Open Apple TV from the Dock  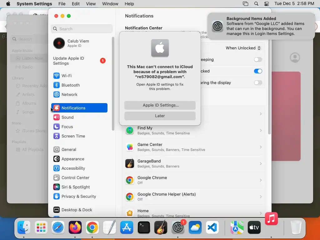(254, 227)
